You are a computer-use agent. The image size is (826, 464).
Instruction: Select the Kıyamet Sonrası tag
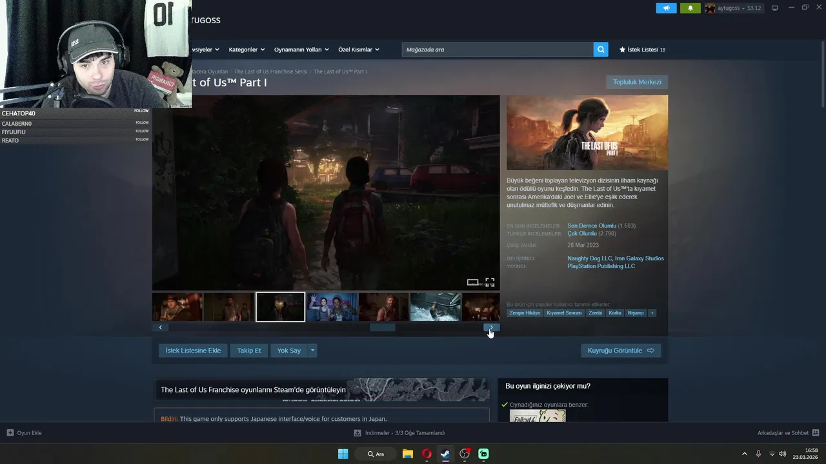point(564,313)
